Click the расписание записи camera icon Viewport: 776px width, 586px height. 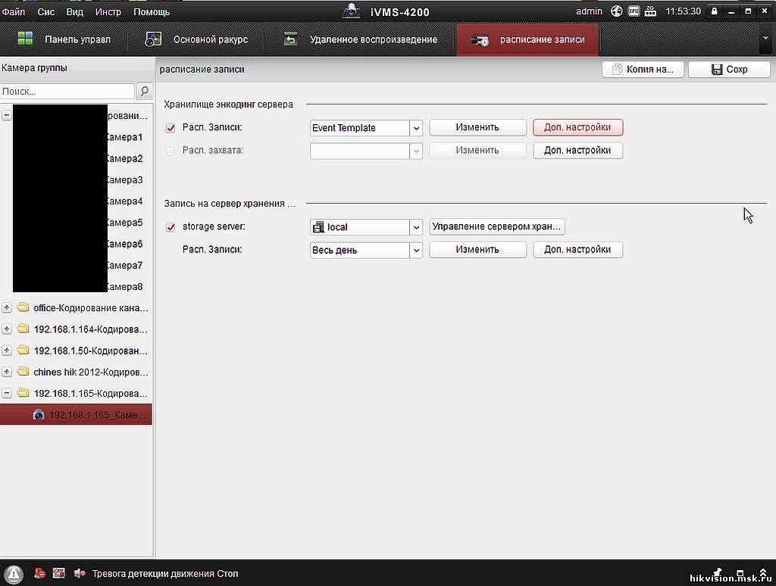tap(480, 40)
